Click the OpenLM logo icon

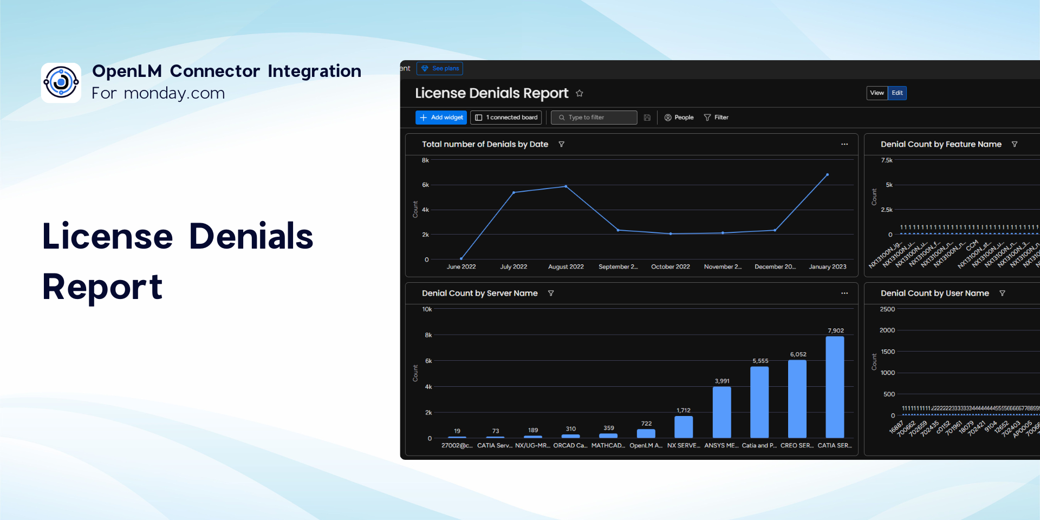point(61,82)
